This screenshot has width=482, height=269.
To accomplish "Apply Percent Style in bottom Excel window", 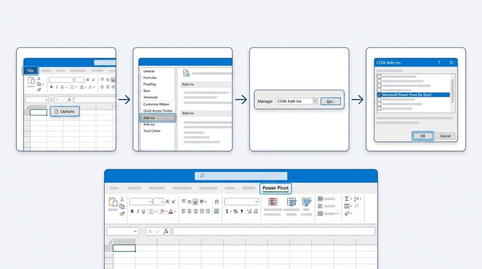I will point(235,211).
